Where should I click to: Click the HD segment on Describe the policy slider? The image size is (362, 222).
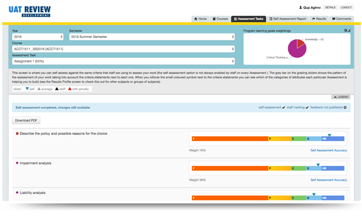pyautogui.click(x=333, y=139)
